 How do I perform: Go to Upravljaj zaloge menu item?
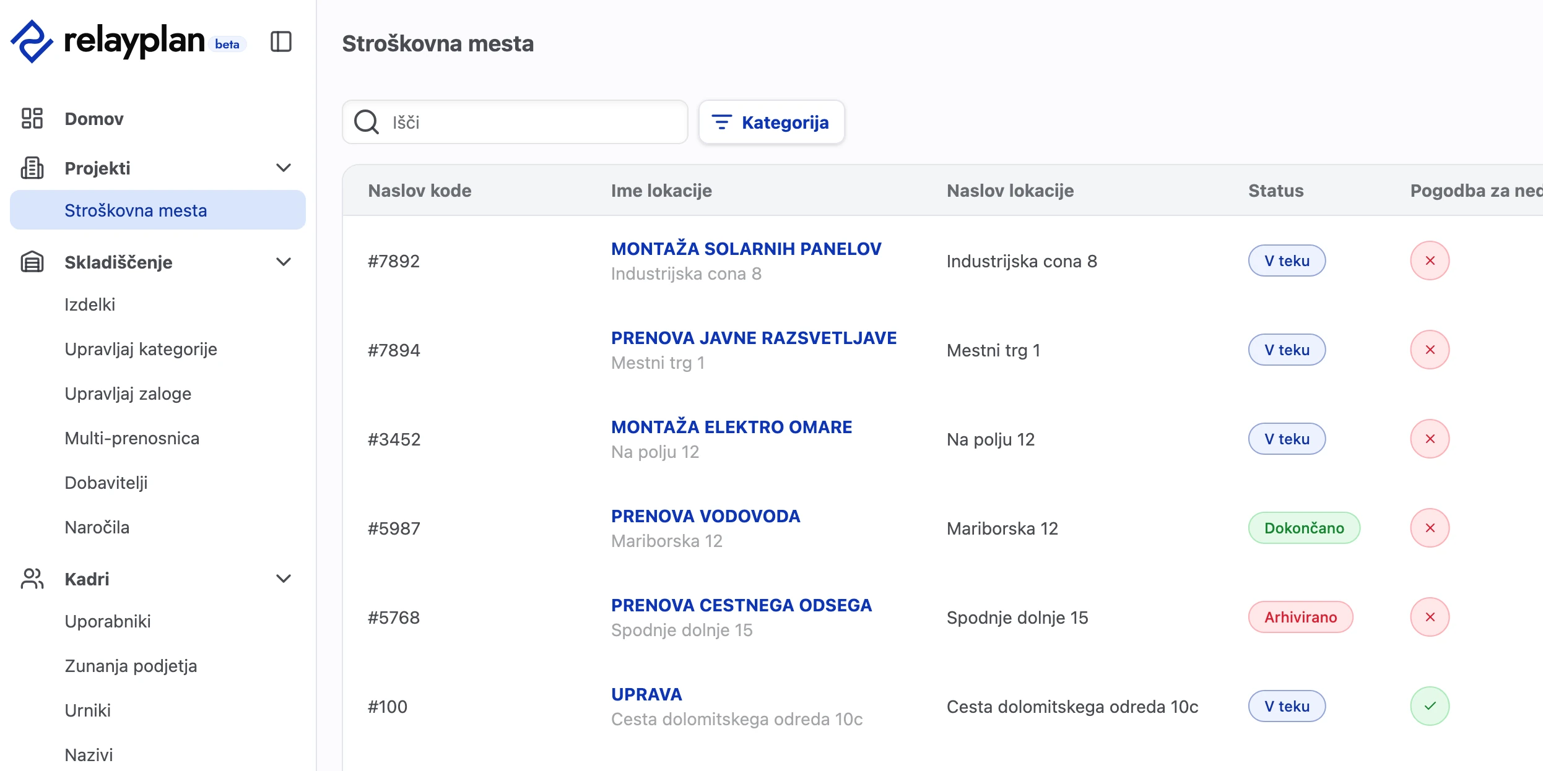pyautogui.click(x=128, y=394)
